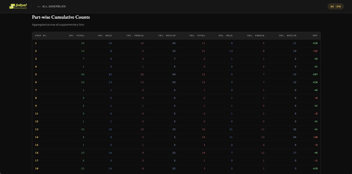352x174 pixels.
Task: Click Inc. Male 43 in part 5 row
Action: point(110,74)
